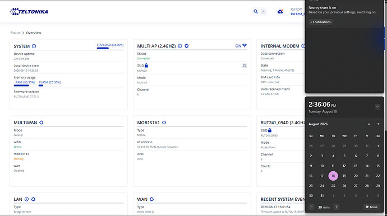The height and width of the screenshot is (216, 387).
Task: Show SYSTEM card info icon
Action: tap(34, 46)
